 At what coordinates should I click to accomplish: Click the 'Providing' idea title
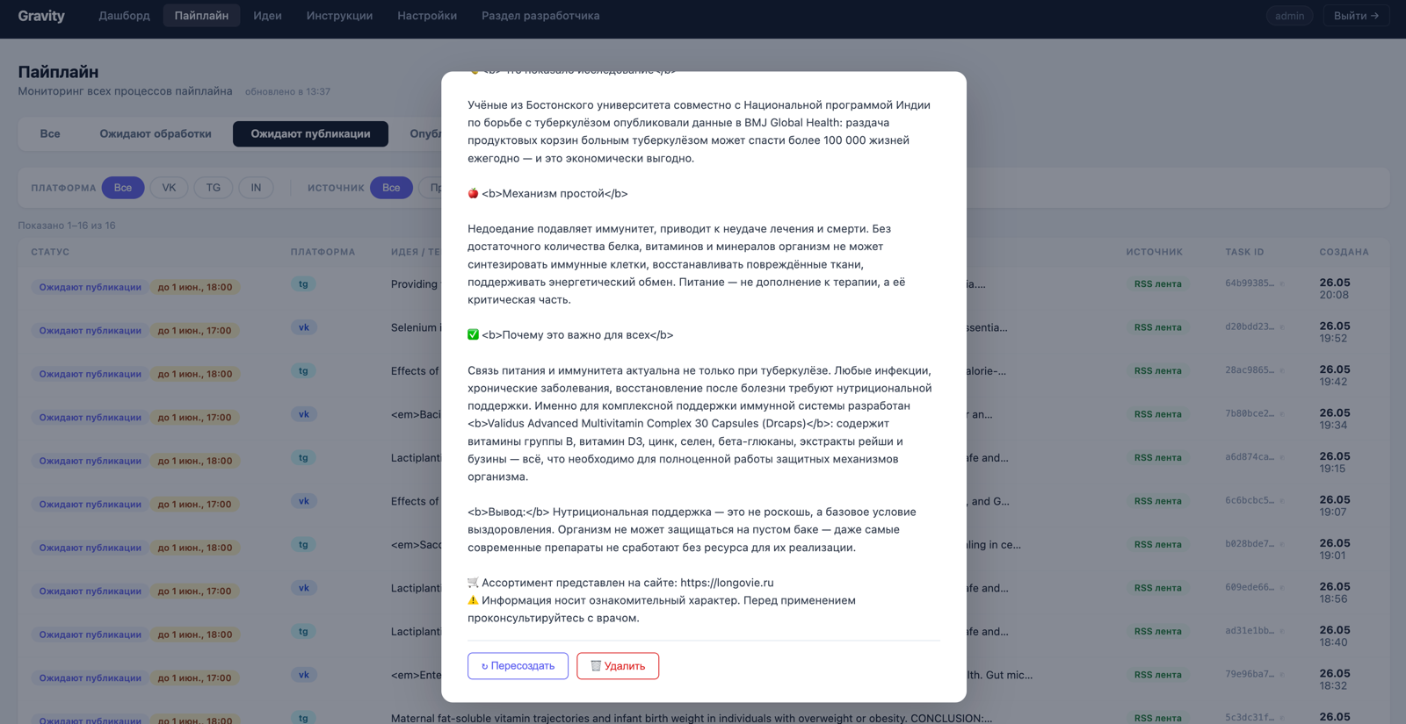coord(414,284)
